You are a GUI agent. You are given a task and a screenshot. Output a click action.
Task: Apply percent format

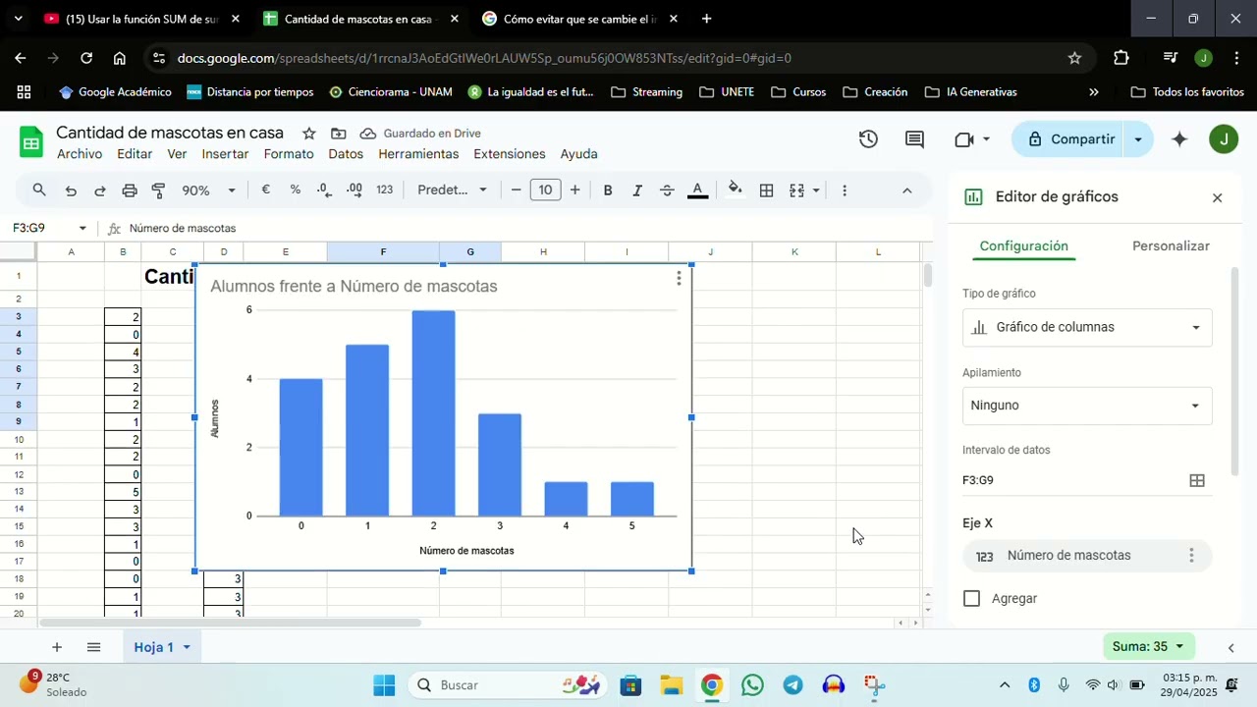point(295,190)
